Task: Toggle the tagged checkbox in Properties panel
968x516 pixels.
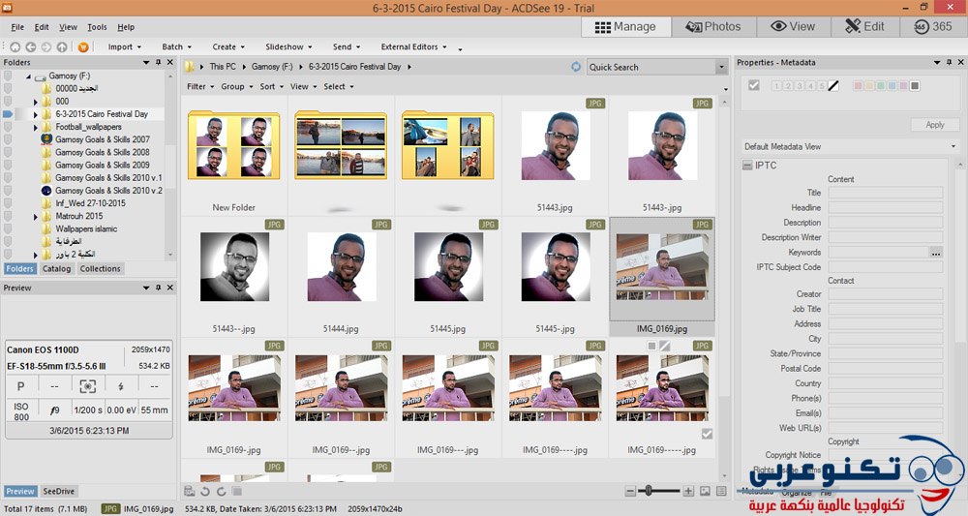Action: pos(754,85)
